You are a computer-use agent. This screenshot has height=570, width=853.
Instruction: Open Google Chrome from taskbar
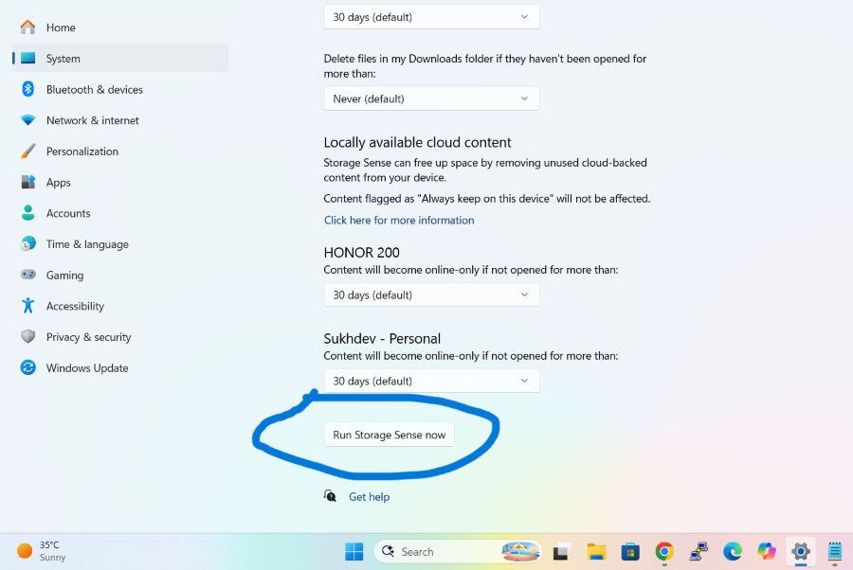(663, 551)
